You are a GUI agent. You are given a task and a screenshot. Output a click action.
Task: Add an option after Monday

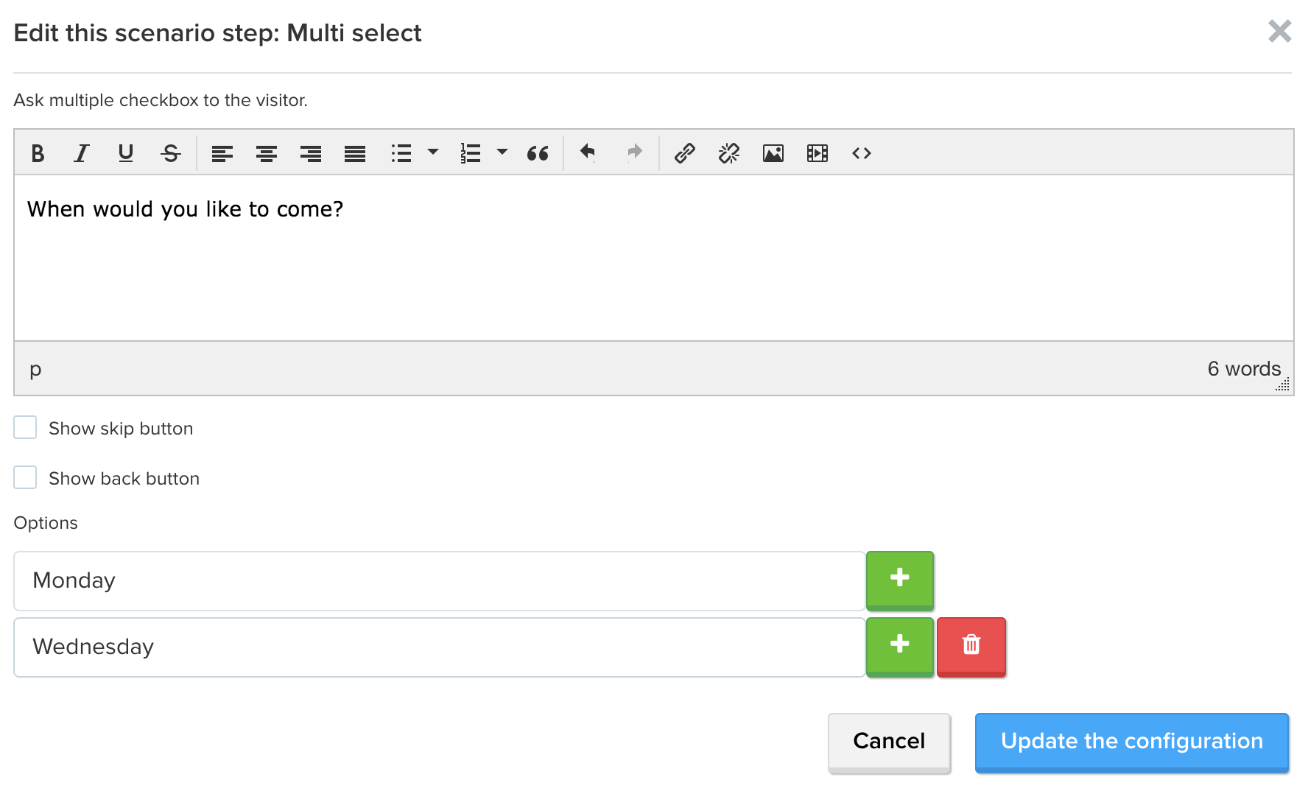coord(900,580)
